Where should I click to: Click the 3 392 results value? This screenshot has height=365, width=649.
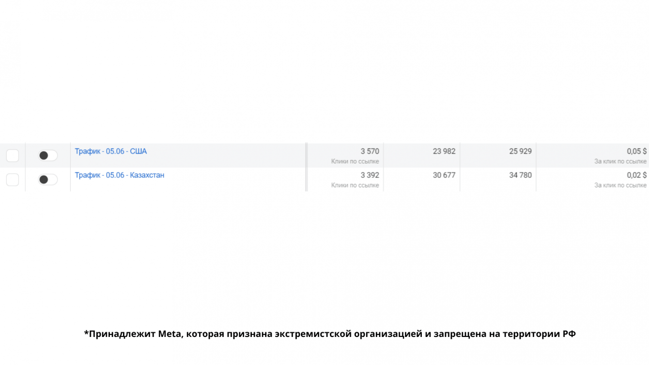tap(370, 175)
